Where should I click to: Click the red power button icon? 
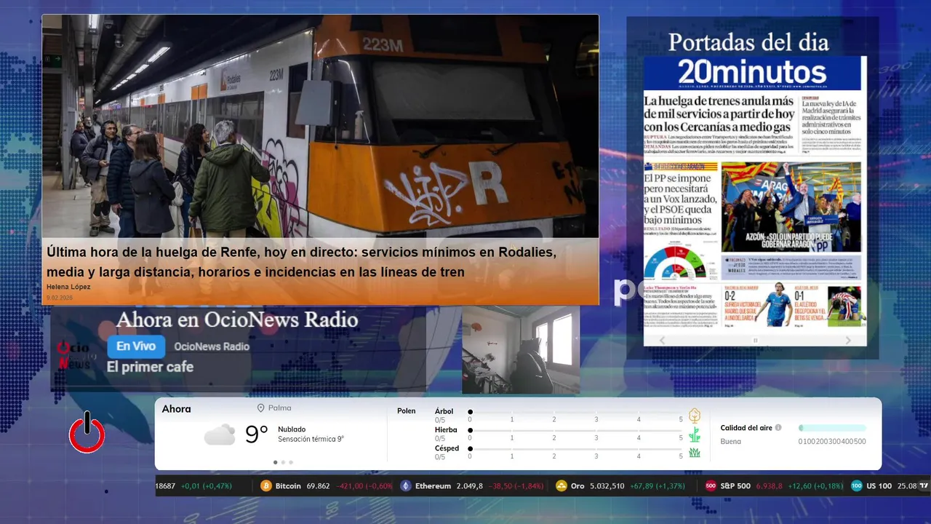[x=87, y=432]
